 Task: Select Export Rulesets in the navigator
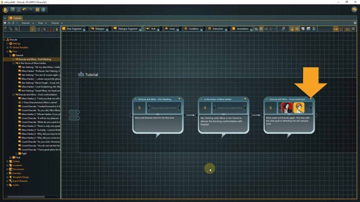(20, 181)
